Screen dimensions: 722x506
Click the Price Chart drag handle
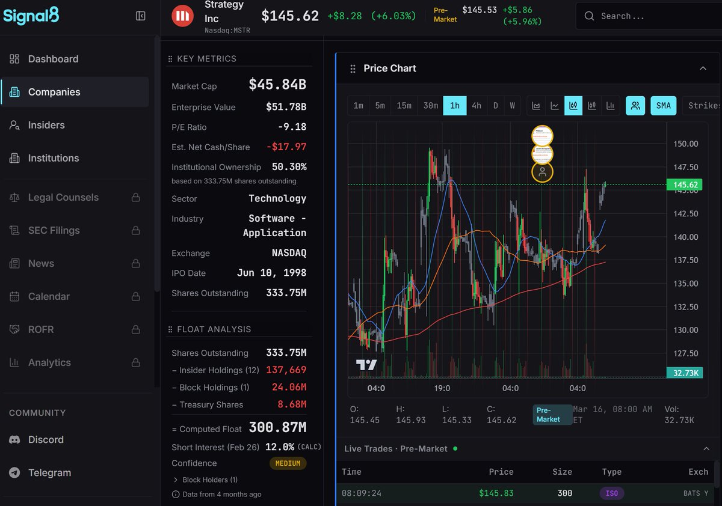tap(353, 69)
